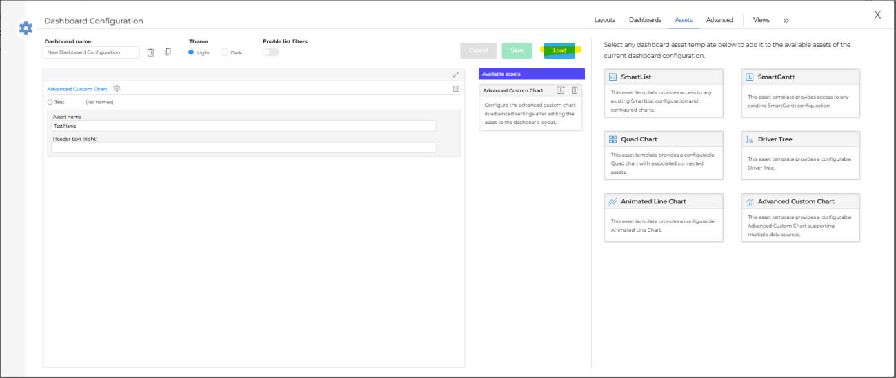Click the Cancel button
The height and width of the screenshot is (378, 896).
pos(478,50)
